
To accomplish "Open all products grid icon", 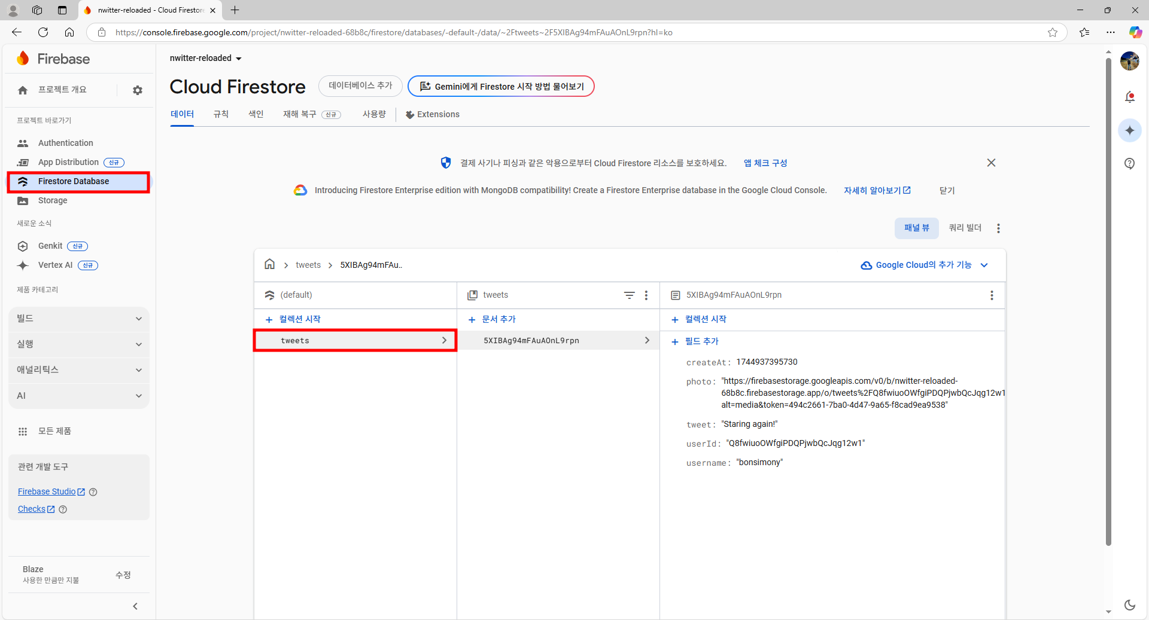I will click(23, 431).
